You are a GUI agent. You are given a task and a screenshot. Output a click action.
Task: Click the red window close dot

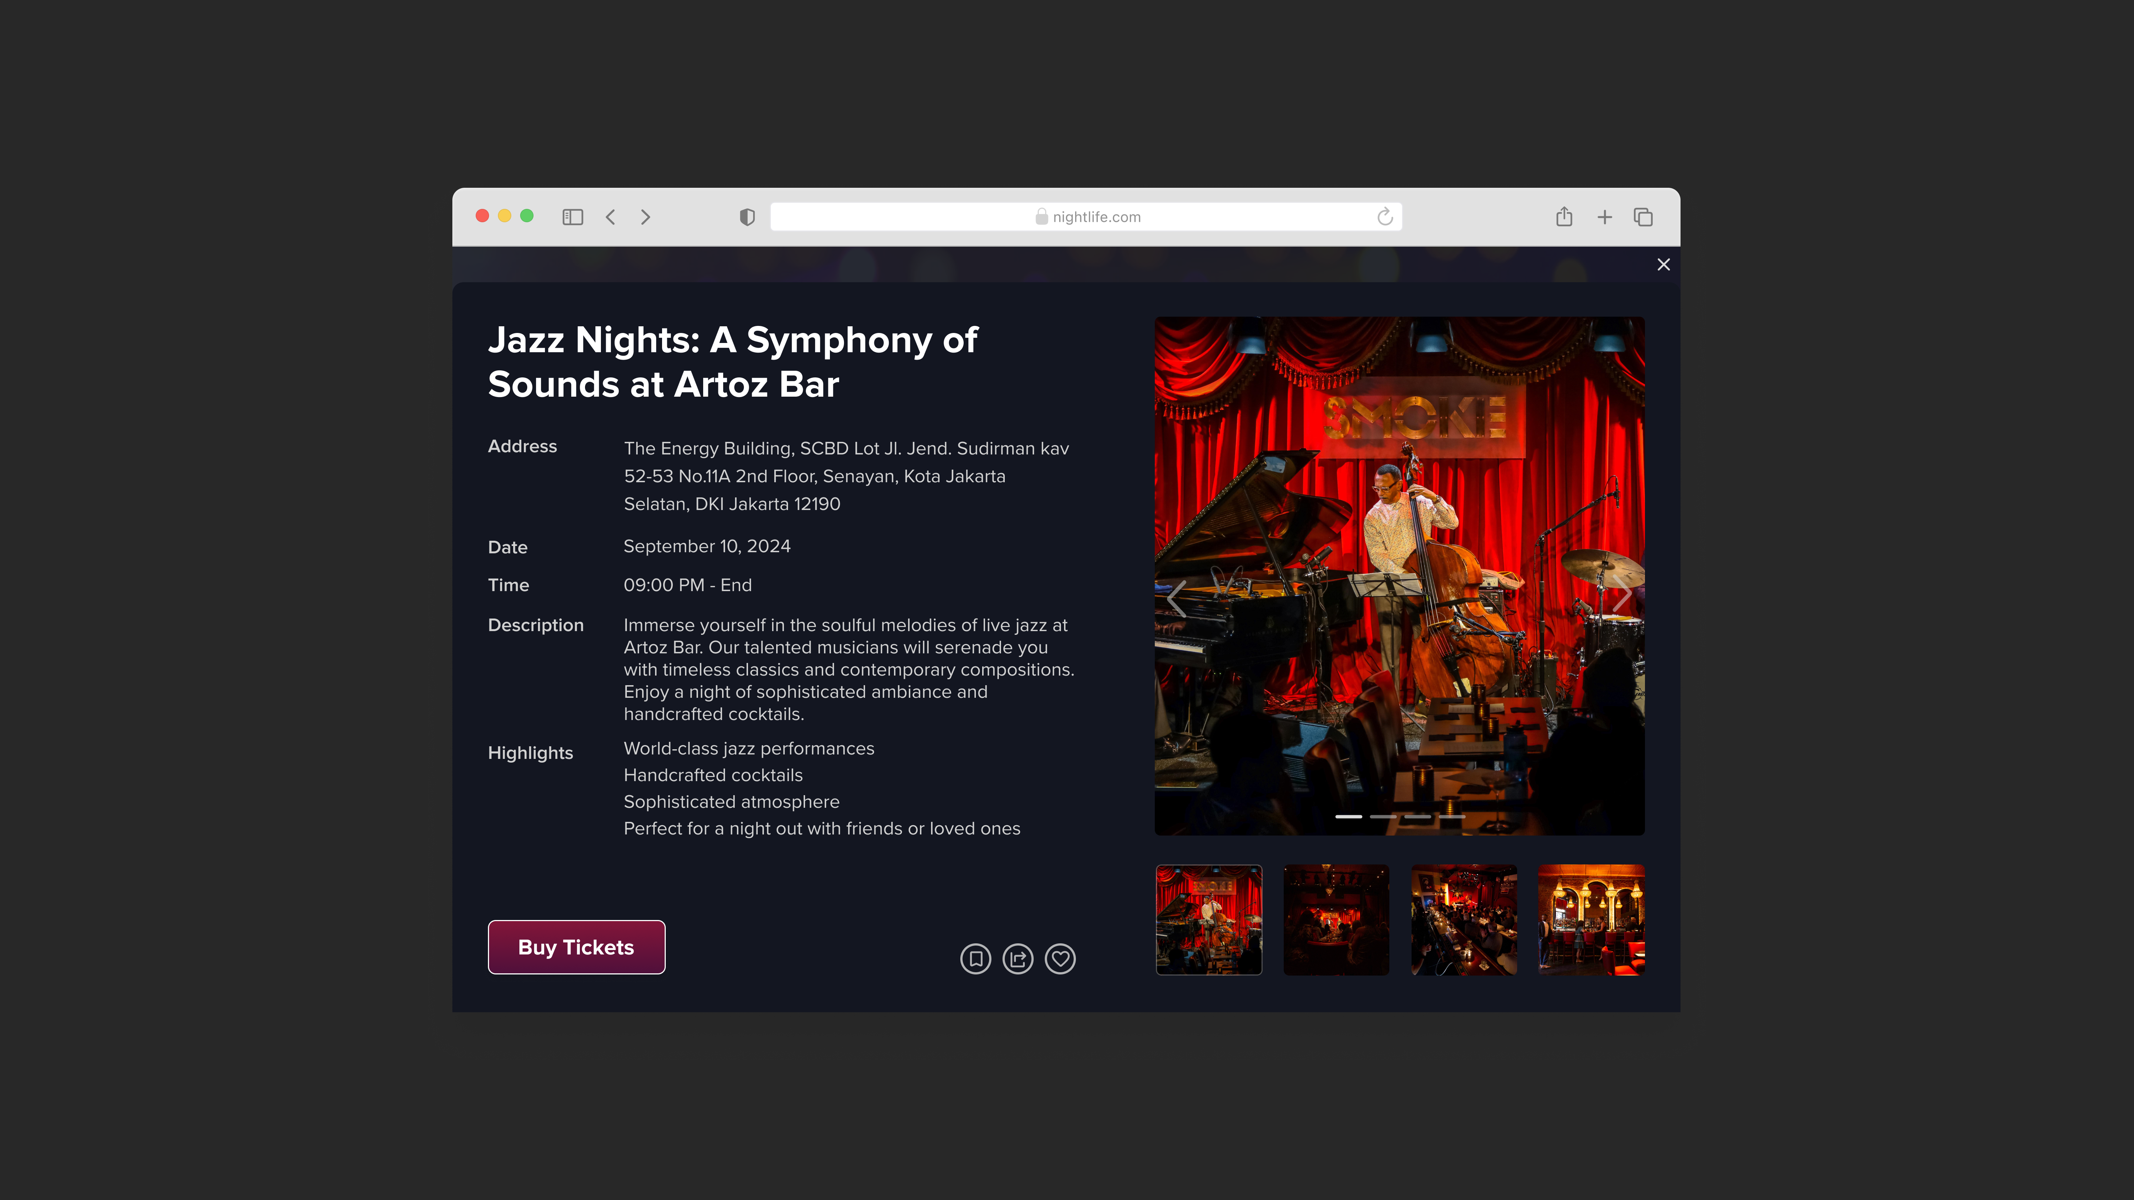coord(482,216)
